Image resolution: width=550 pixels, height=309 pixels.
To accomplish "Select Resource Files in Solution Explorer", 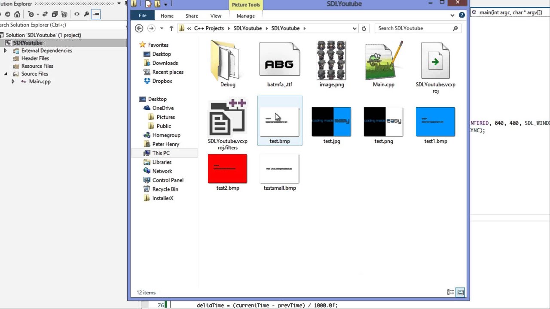I will tap(37, 66).
